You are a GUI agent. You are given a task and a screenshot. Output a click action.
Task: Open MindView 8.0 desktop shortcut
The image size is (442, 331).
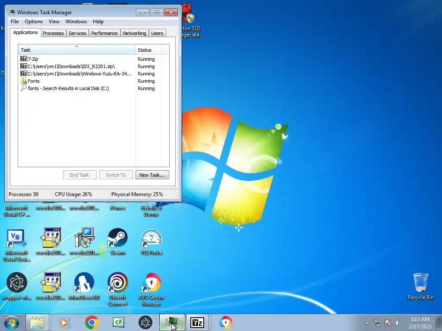[x=84, y=286]
